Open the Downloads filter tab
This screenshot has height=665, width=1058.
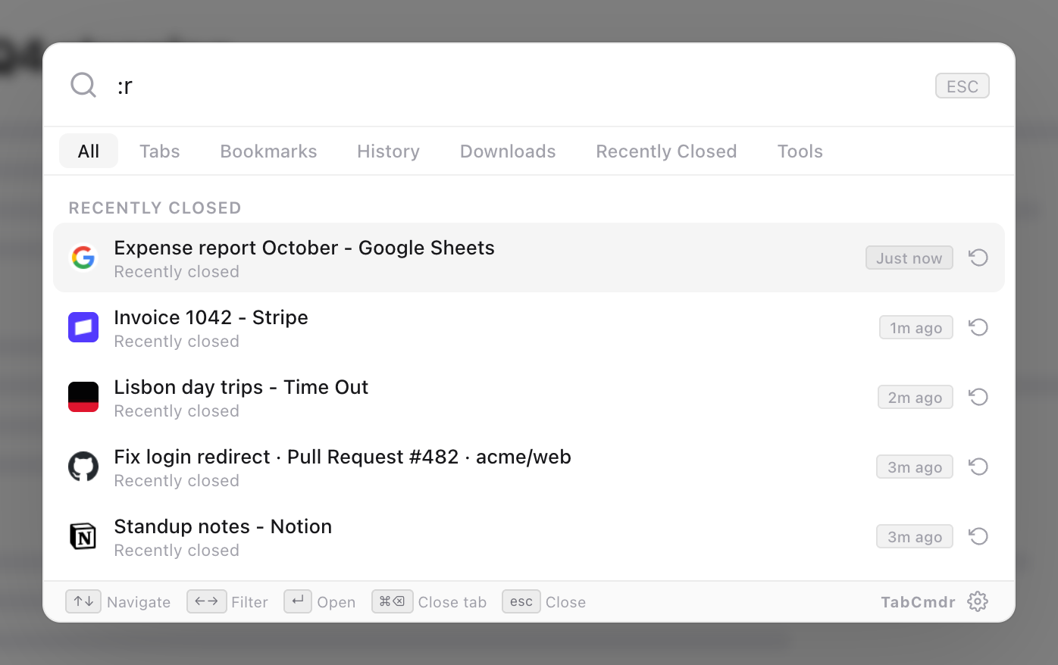(508, 151)
